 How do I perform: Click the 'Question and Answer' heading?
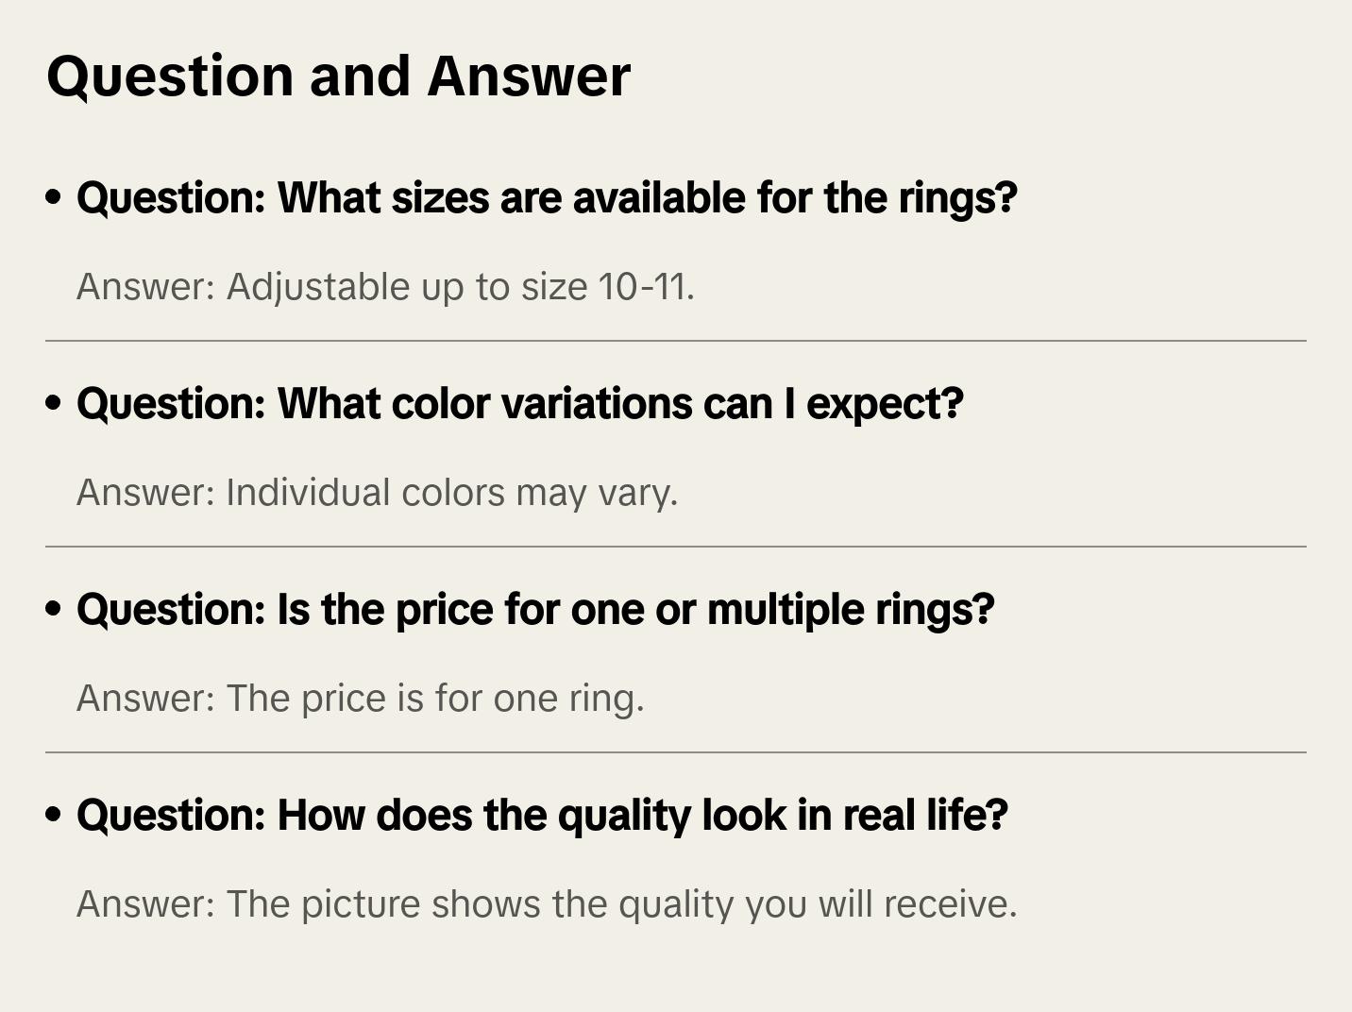(338, 76)
